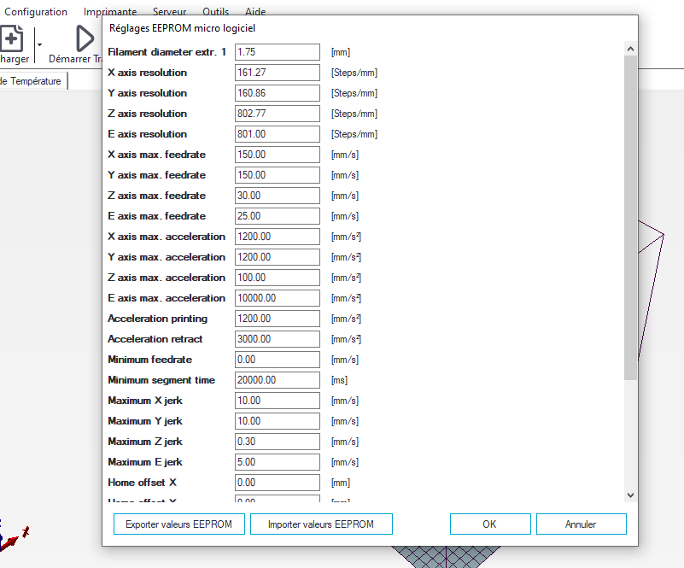The width and height of the screenshot is (684, 568).
Task: Edit the E axis max. acceleration field
Action: coord(277,298)
